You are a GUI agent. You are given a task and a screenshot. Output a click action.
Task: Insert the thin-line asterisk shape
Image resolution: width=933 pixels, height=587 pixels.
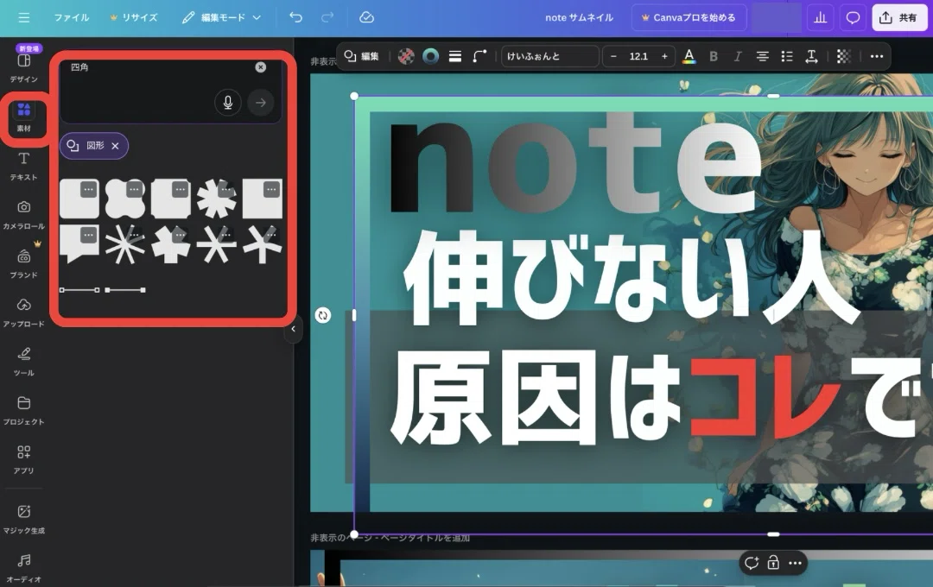[x=125, y=243]
